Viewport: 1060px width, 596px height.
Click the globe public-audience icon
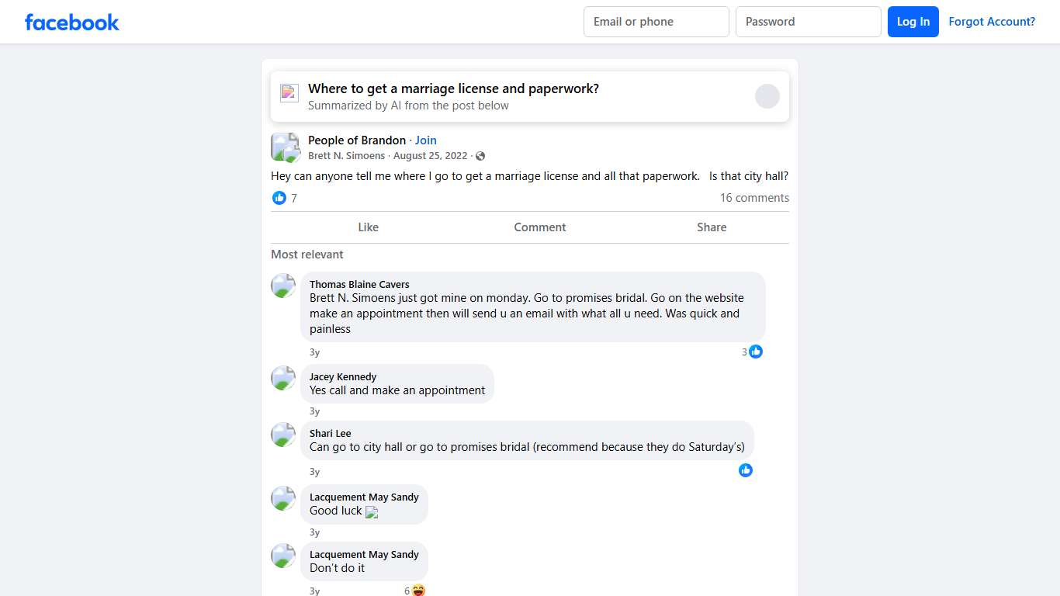click(x=480, y=156)
